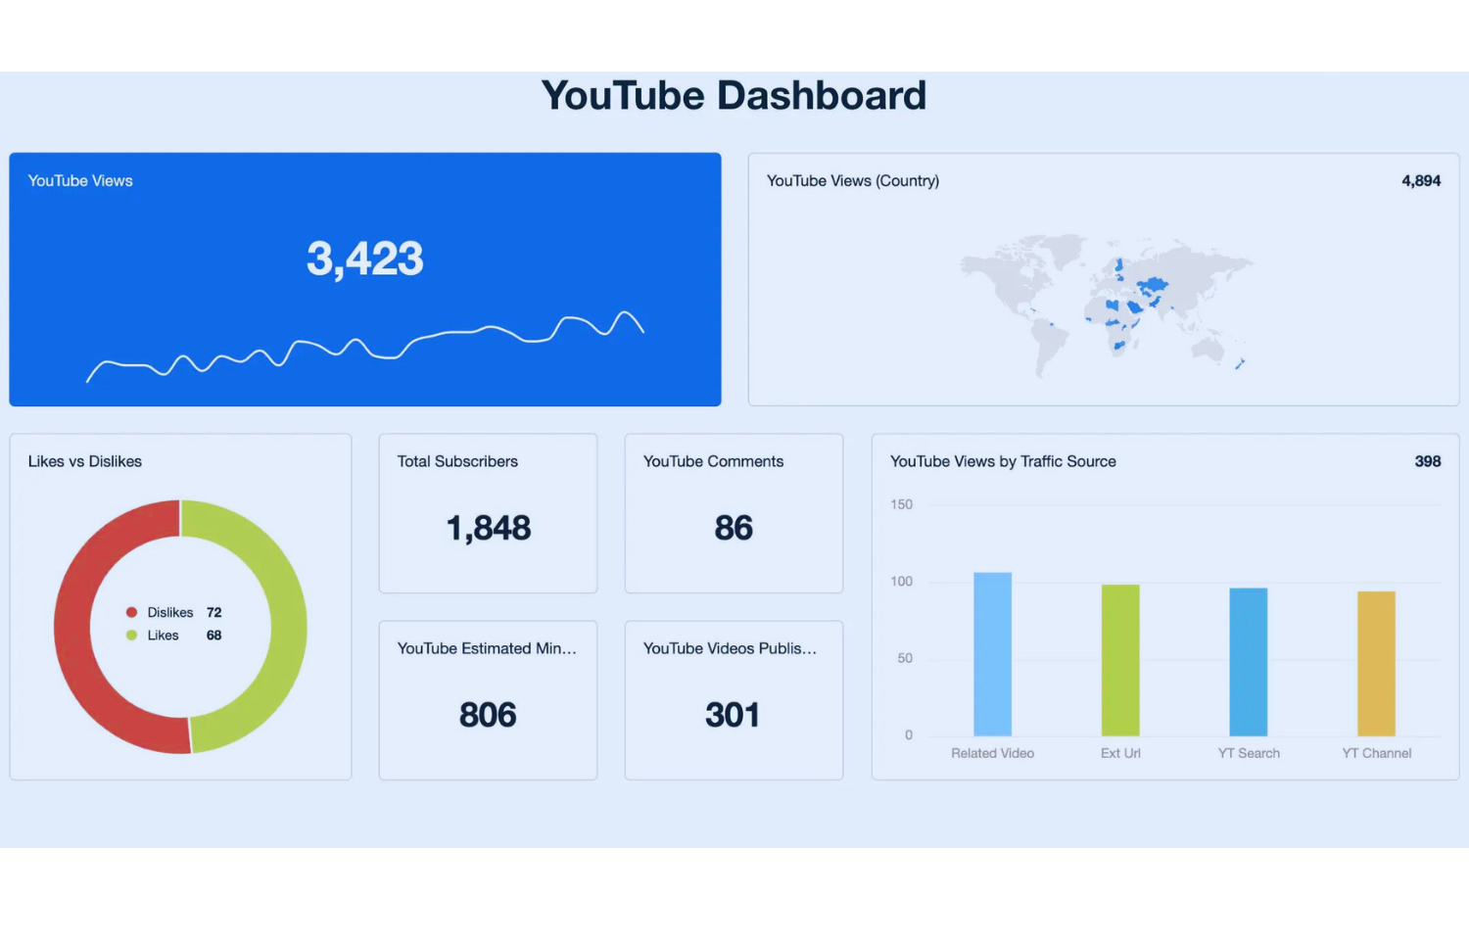
Task: Click the red Dislikes legend dot
Action: (131, 612)
